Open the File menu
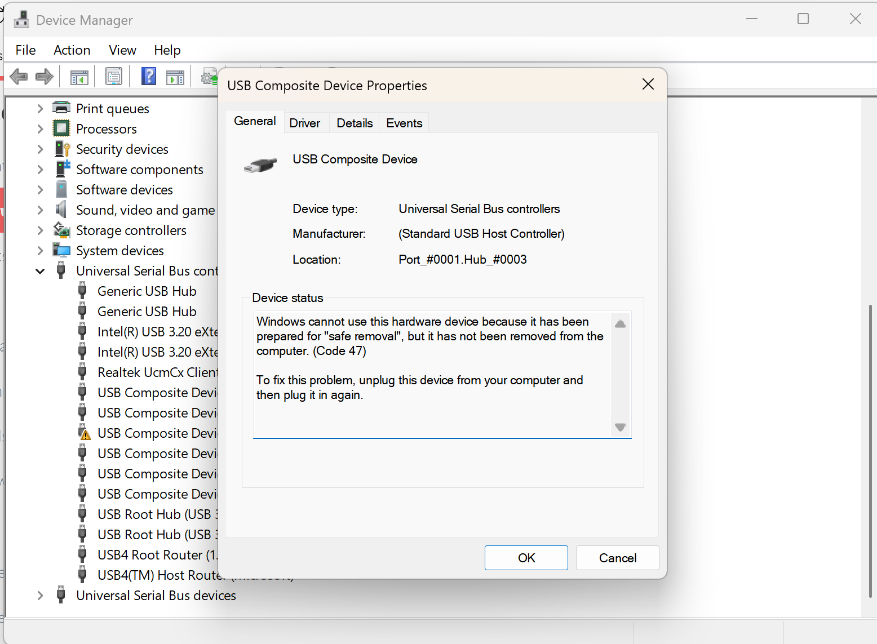Screen dimensions: 877x644 (x=25, y=50)
